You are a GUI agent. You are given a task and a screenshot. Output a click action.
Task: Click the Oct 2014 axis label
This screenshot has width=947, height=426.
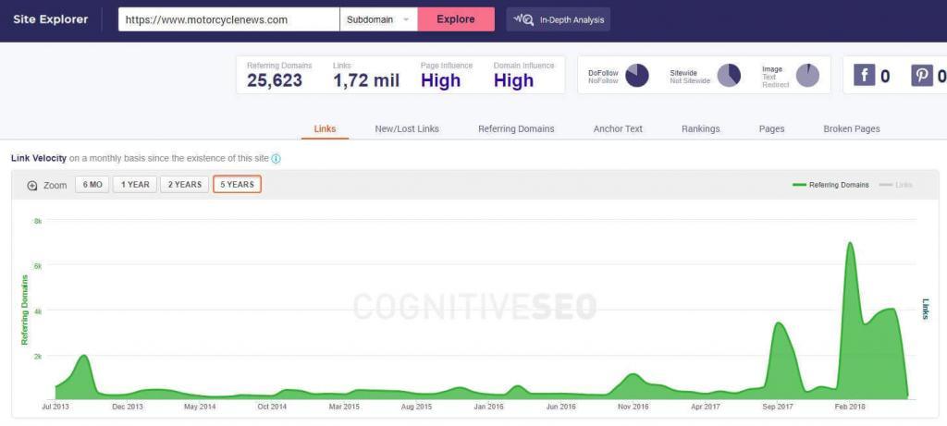[272, 407]
